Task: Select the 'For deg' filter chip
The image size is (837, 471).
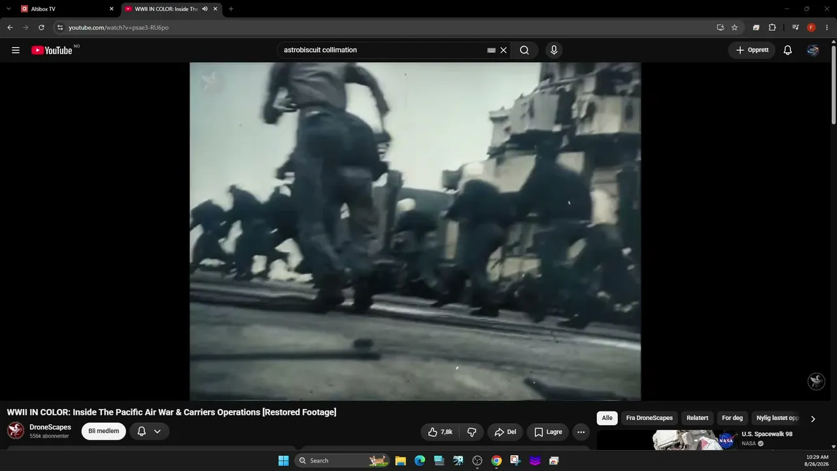Action: tap(732, 418)
